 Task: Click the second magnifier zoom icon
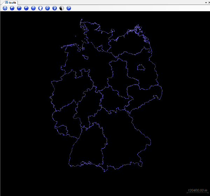[x=19, y=8]
